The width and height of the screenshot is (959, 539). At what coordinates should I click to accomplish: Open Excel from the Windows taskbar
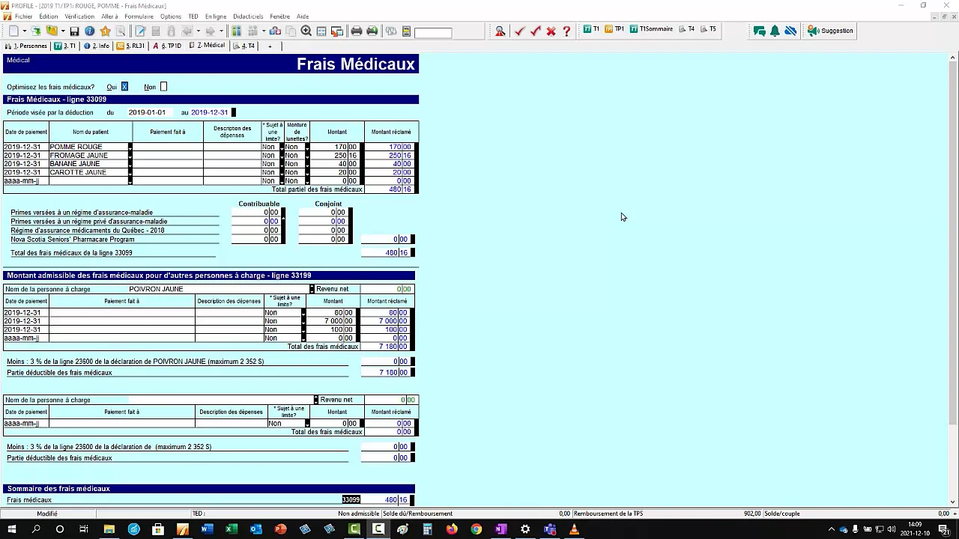(232, 529)
